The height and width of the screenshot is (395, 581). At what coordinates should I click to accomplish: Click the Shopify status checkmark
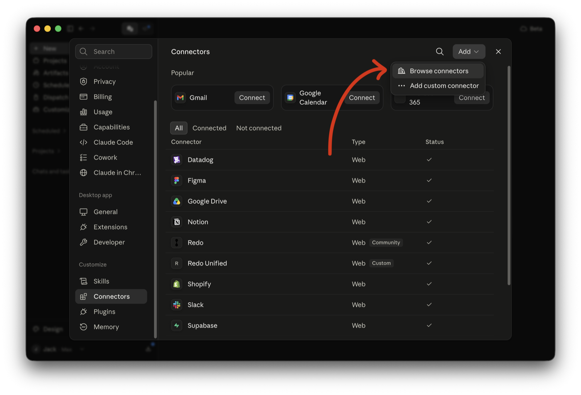(x=429, y=284)
